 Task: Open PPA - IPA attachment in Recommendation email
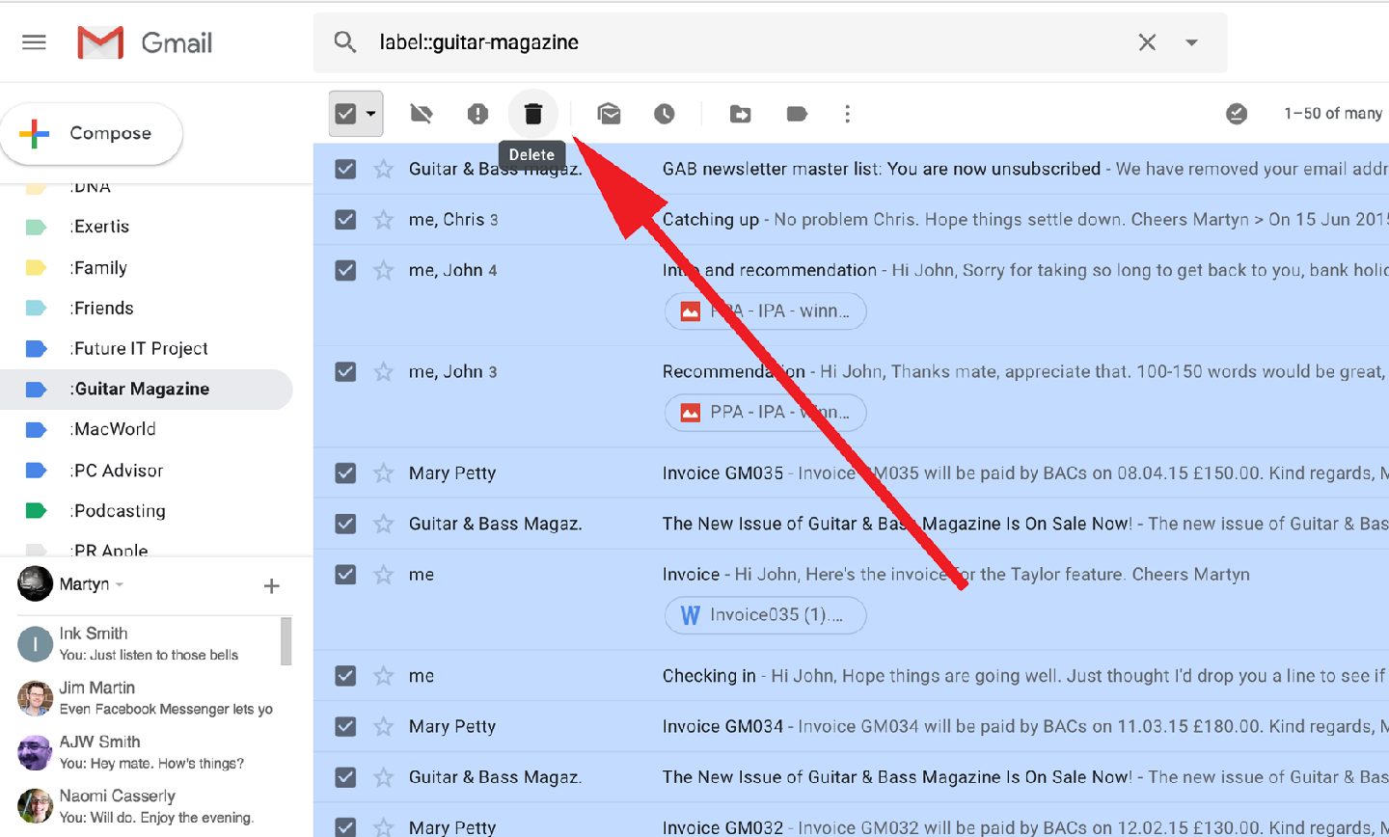[x=766, y=413]
